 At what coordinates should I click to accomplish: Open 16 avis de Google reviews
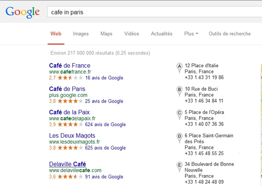[104, 78]
